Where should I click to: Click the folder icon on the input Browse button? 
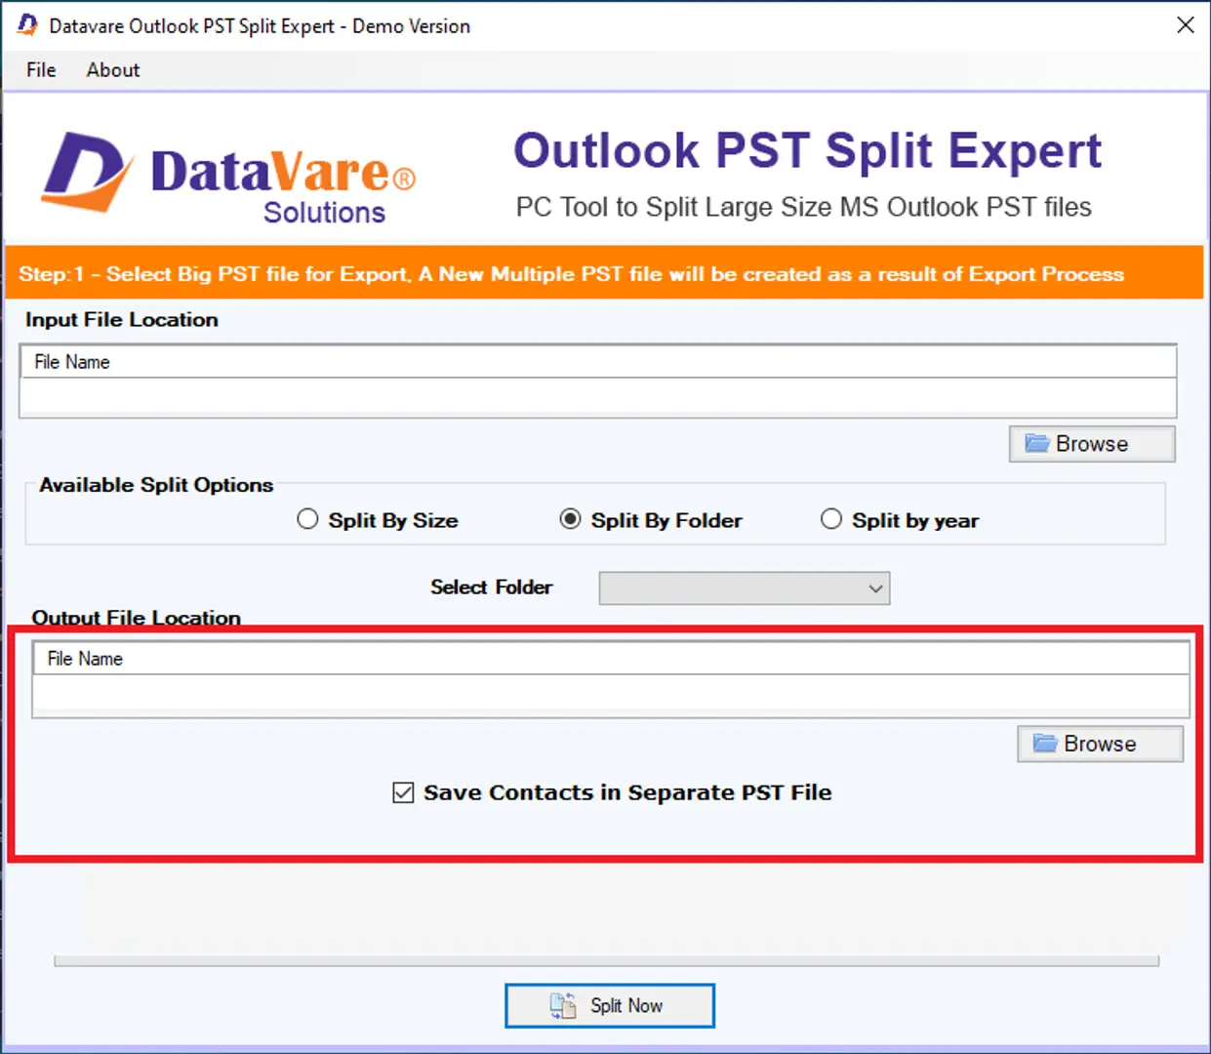1036,444
